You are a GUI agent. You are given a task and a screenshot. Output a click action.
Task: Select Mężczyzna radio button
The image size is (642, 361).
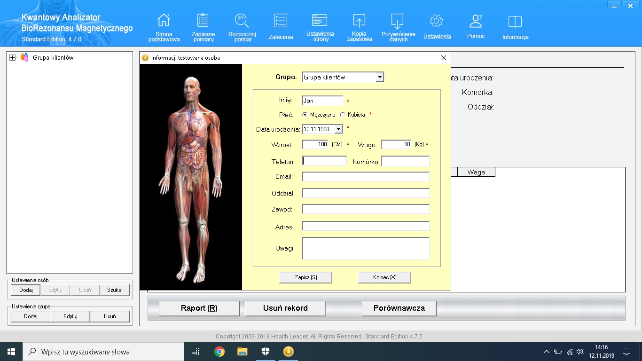(305, 115)
